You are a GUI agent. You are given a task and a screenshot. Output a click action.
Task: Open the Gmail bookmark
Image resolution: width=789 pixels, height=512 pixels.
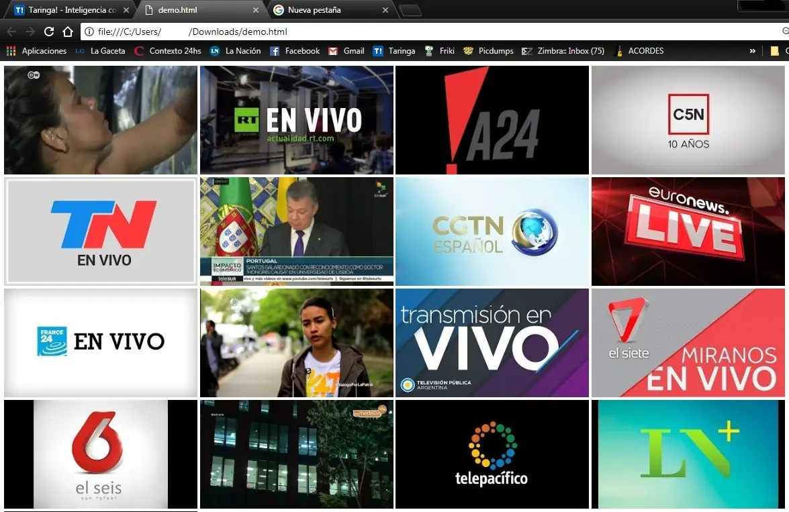(x=346, y=51)
